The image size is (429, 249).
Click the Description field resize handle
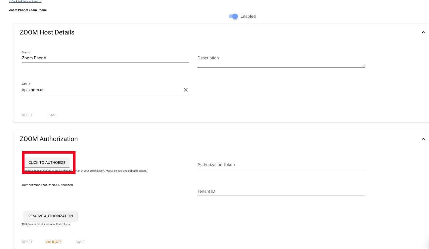tap(363, 66)
